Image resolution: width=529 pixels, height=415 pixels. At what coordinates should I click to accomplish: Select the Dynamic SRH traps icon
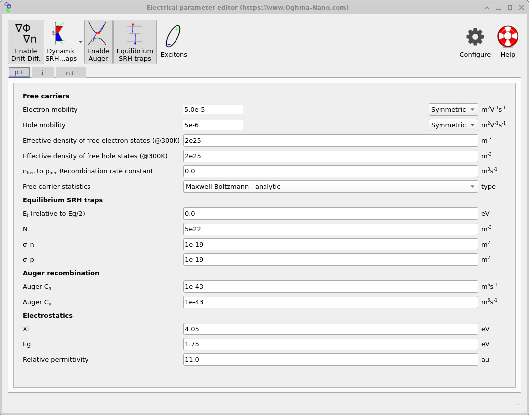pyautogui.click(x=61, y=42)
